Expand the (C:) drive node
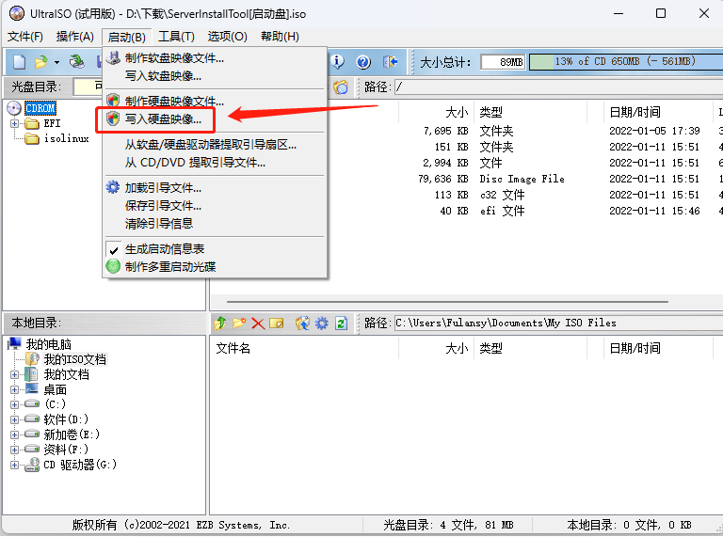Viewport: 723px width, 537px height. coord(14,404)
